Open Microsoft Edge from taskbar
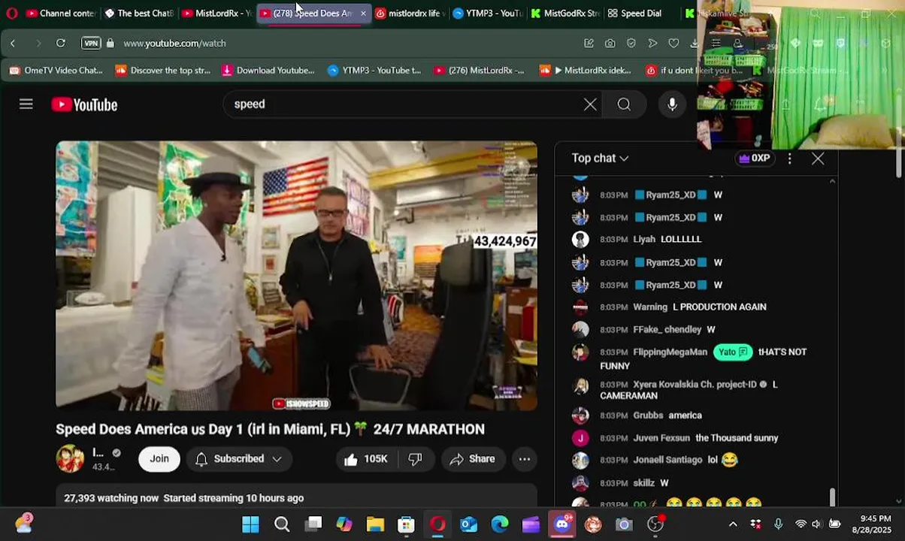This screenshot has width=905, height=541. pyautogui.click(x=500, y=524)
